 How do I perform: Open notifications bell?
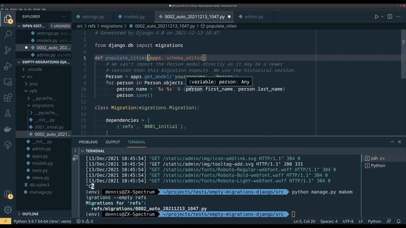click(x=398, y=221)
